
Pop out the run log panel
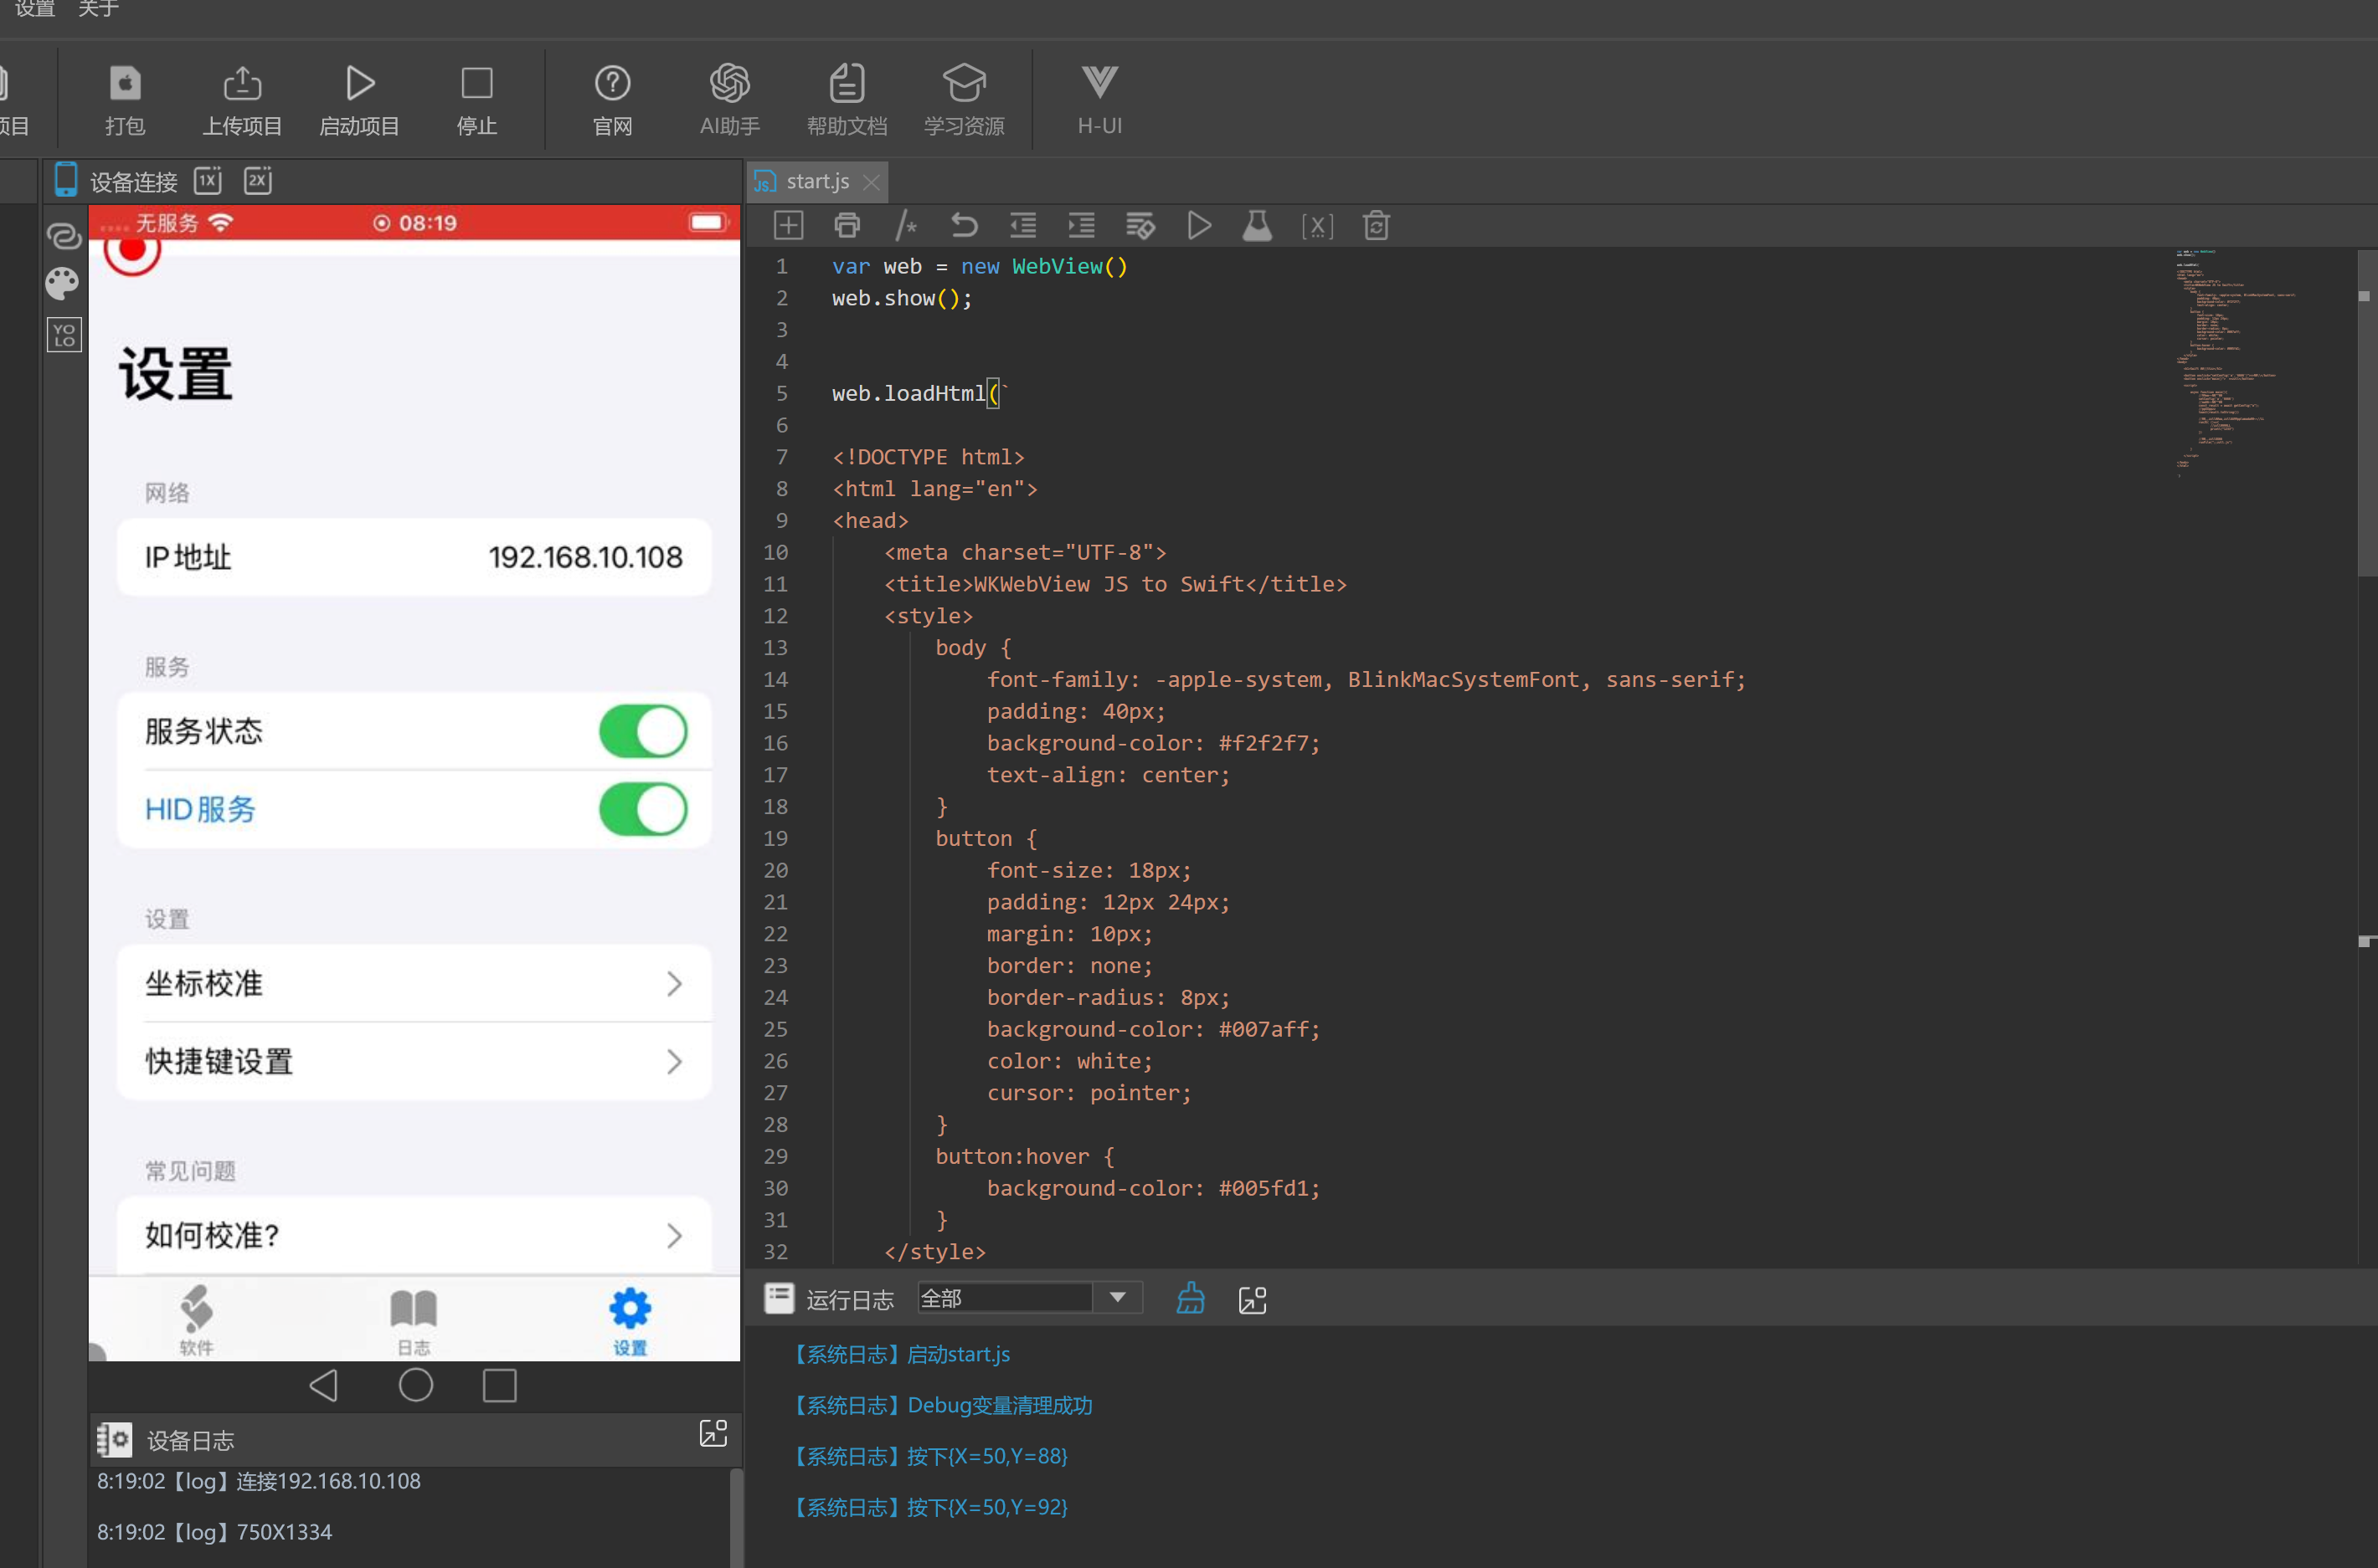[1253, 1299]
